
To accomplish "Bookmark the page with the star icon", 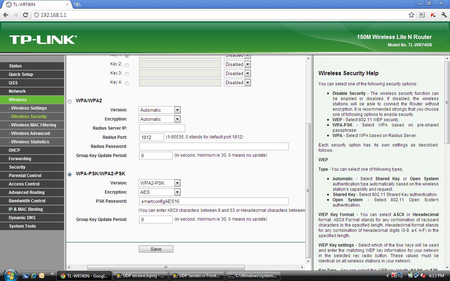I will [412, 15].
